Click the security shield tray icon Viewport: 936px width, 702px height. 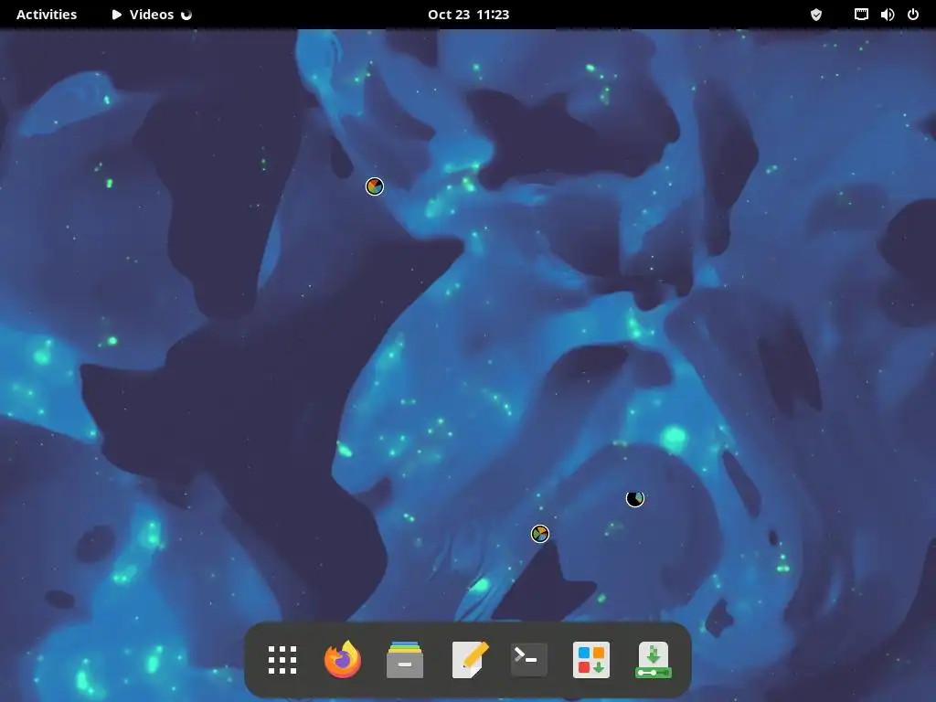tap(816, 15)
